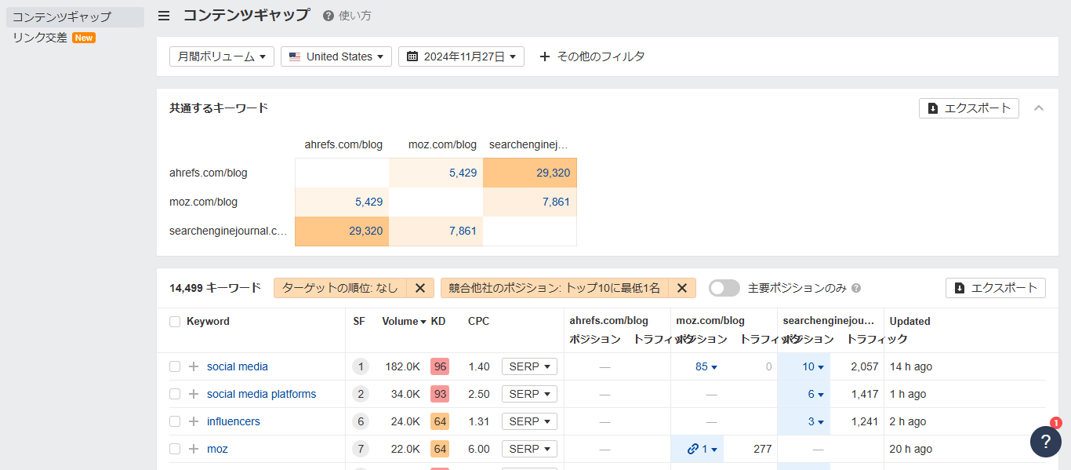Collapse the 共通するキーワード section
Viewport: 1071px width, 470px height.
(x=1039, y=107)
